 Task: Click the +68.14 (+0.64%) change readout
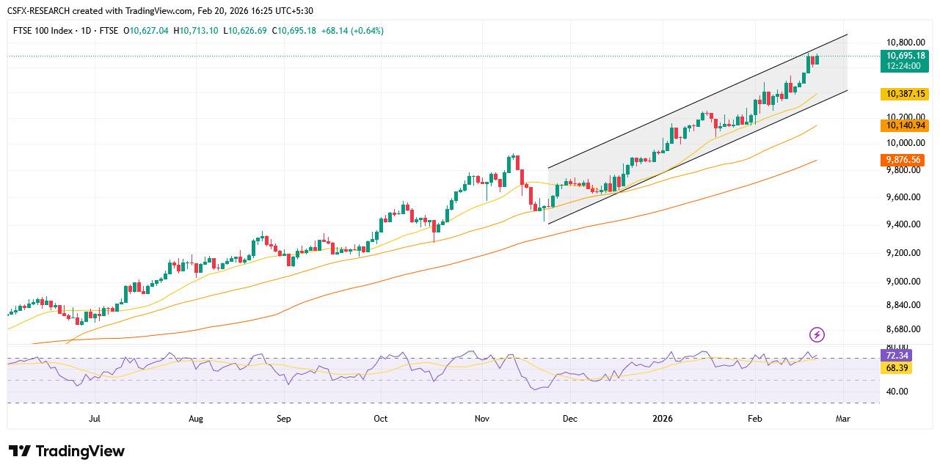(352, 31)
